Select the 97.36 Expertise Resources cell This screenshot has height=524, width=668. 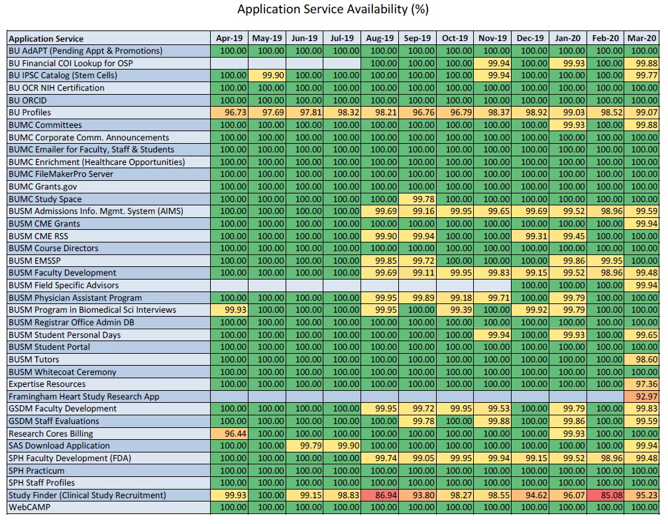pyautogui.click(x=641, y=384)
